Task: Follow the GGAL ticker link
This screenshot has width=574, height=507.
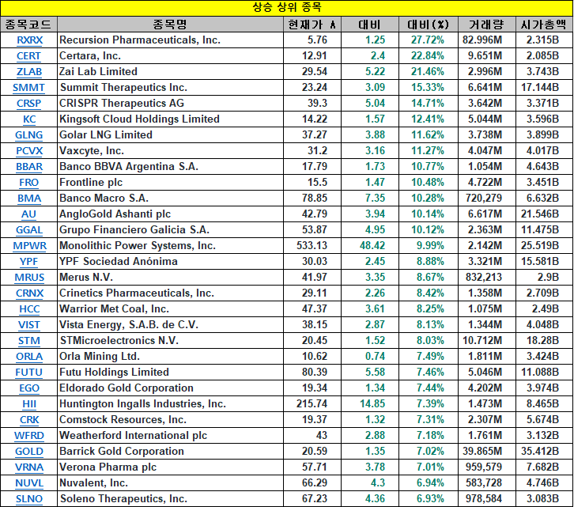Action: point(29,229)
